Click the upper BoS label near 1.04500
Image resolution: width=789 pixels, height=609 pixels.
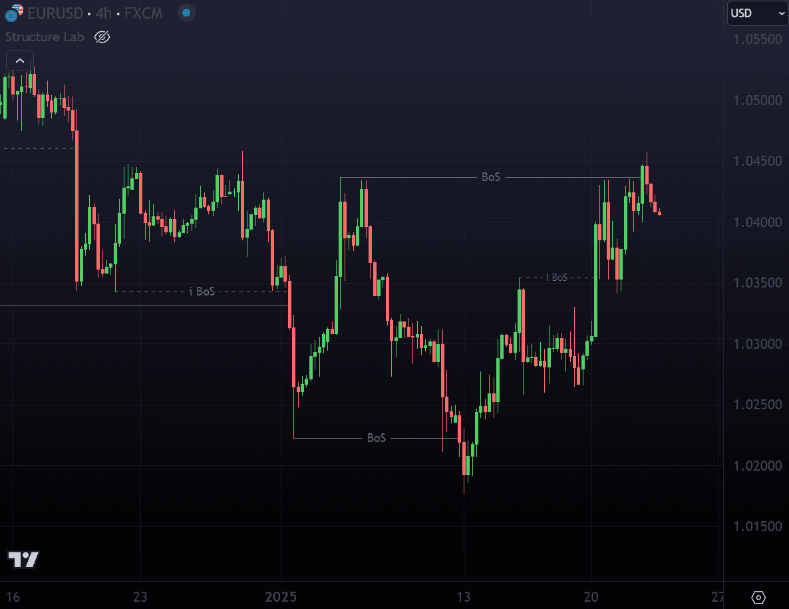point(490,176)
